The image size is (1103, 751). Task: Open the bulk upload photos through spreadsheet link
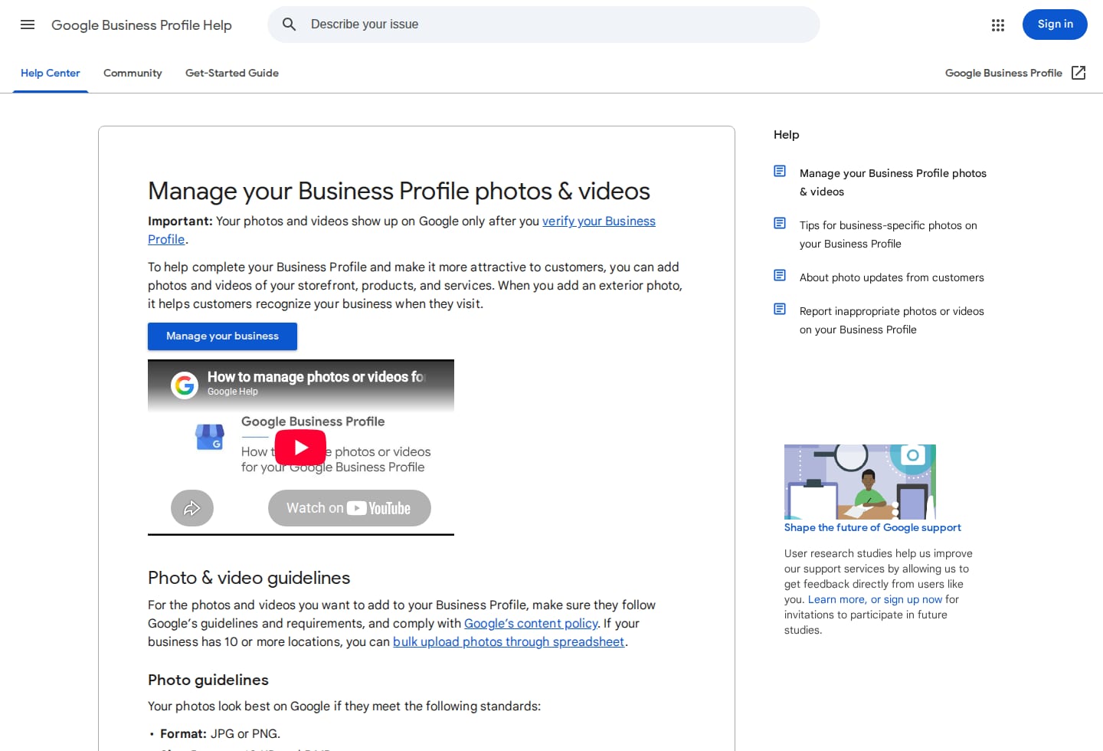coord(509,642)
